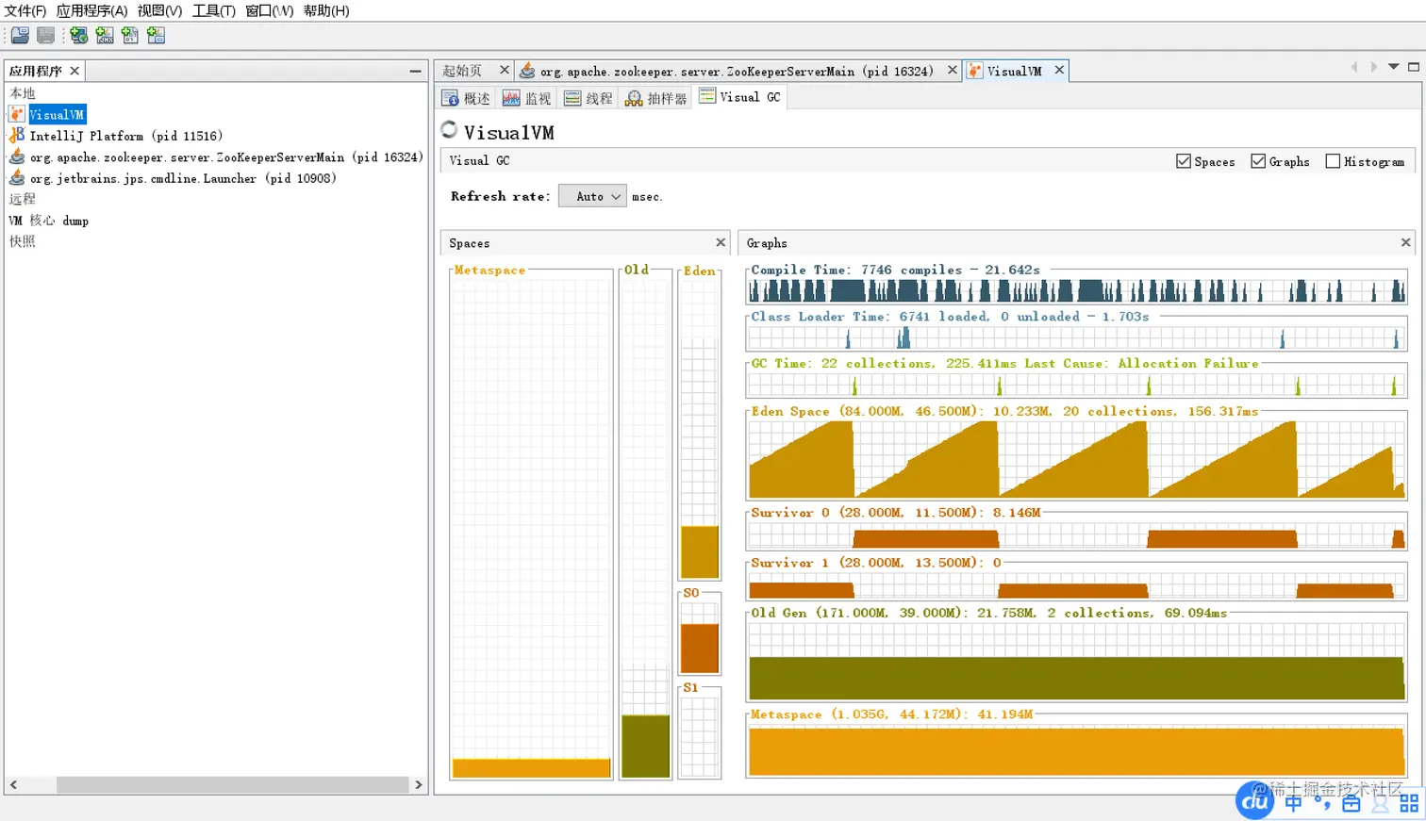The width and height of the screenshot is (1426, 821).
Task: Click applications panel scroll left arrow
Action: [x=13, y=784]
